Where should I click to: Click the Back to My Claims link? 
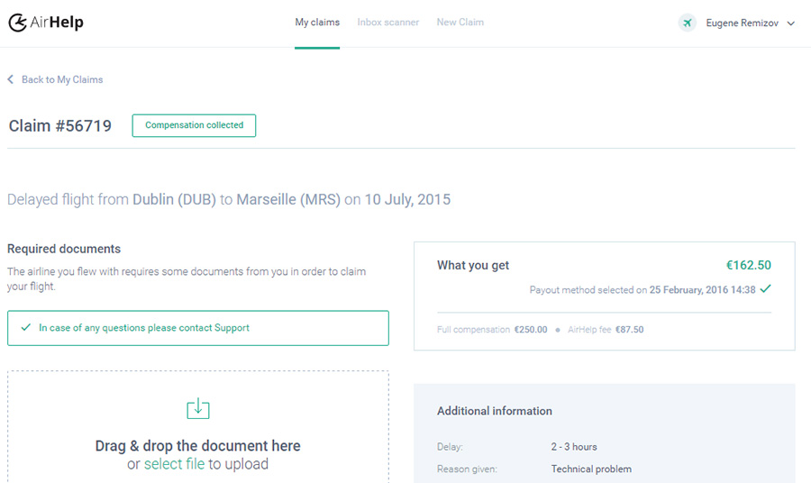(x=62, y=79)
